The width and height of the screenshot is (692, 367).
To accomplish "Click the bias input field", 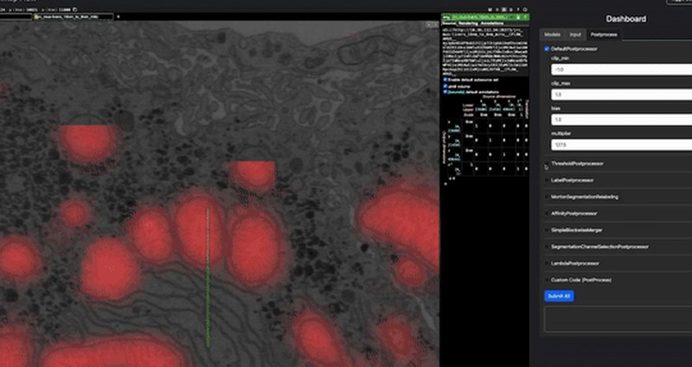I will coord(621,120).
